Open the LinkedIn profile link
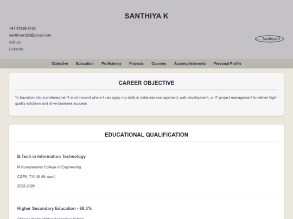293x219 pixels. pyautogui.click(x=16, y=49)
